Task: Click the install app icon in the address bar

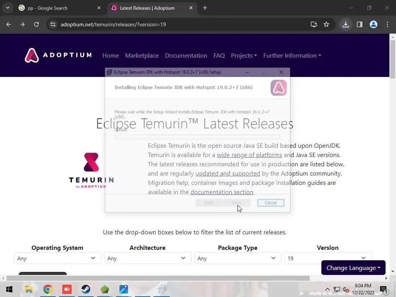Action: (314, 24)
